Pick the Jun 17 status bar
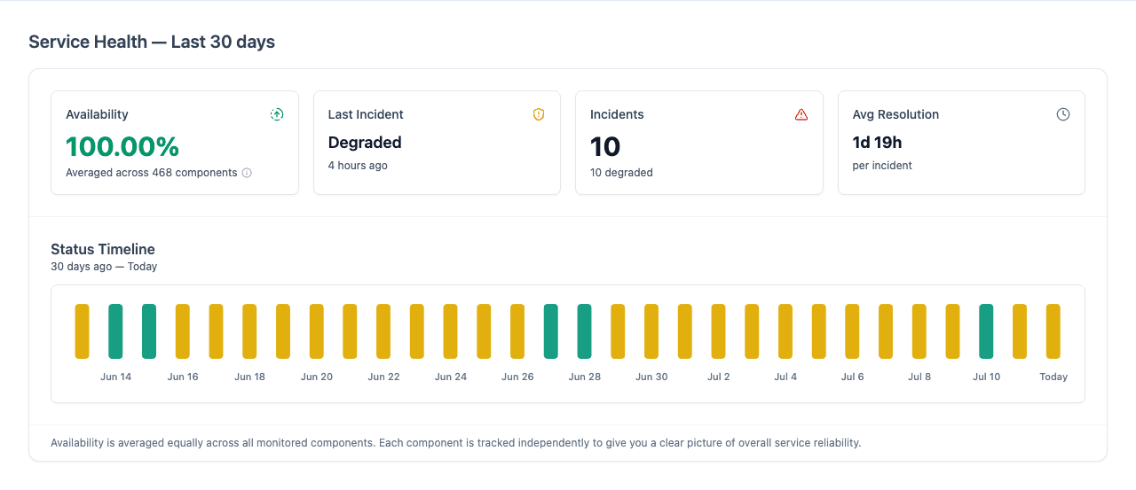Image resolution: width=1136 pixels, height=490 pixels. 216,331
